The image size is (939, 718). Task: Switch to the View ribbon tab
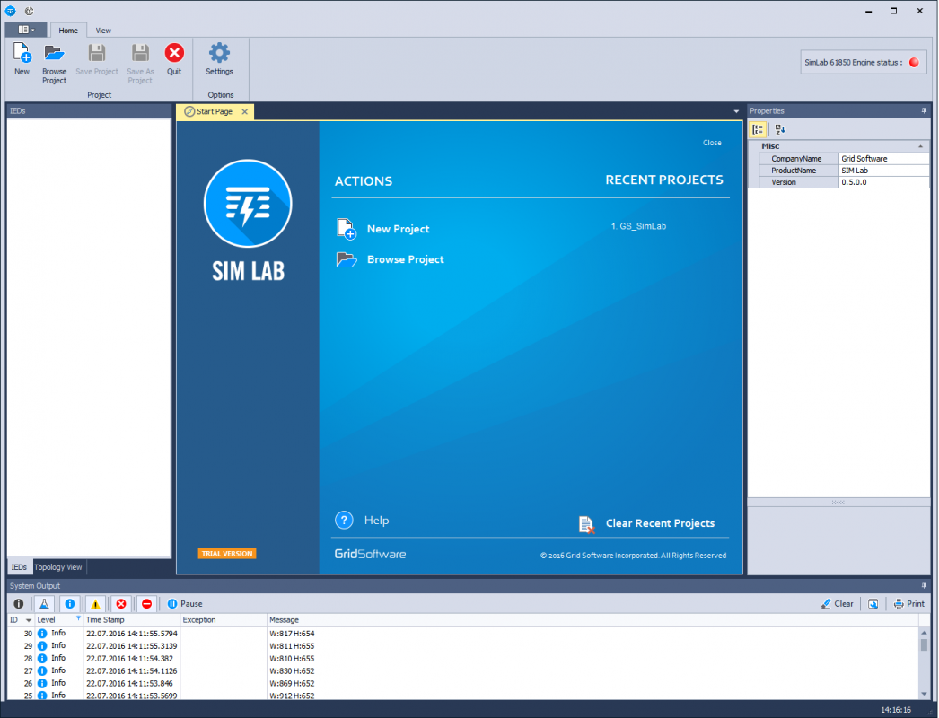[x=102, y=30]
